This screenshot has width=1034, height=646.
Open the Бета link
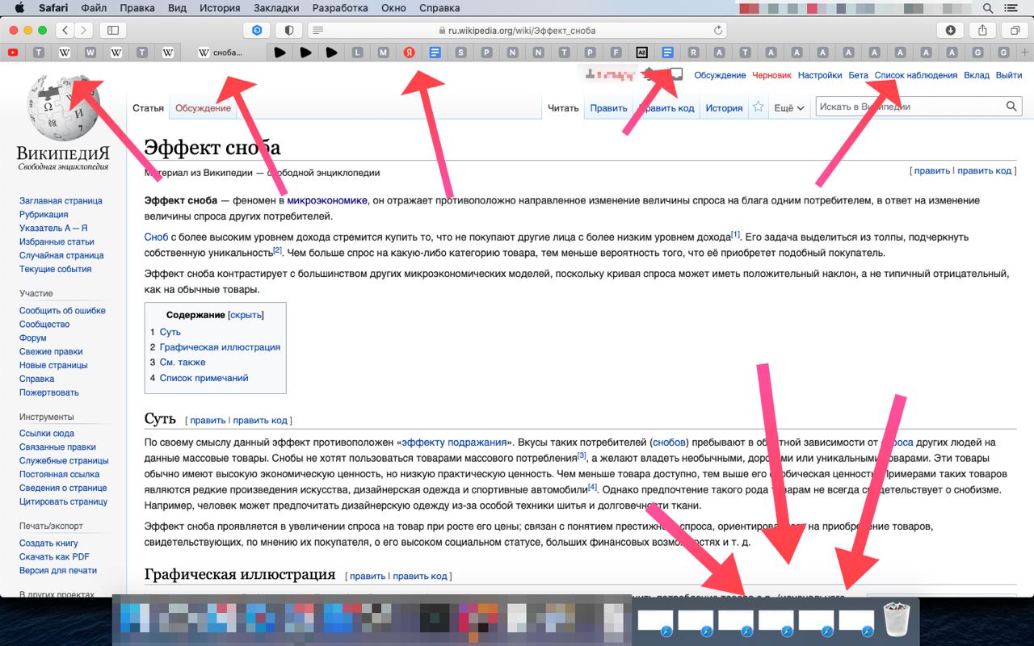coord(859,75)
